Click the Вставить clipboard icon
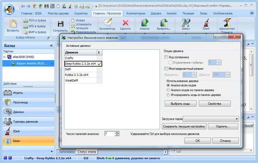 point(13,24)
